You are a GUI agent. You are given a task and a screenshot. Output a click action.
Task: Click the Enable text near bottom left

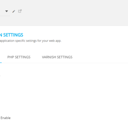coord(5,118)
